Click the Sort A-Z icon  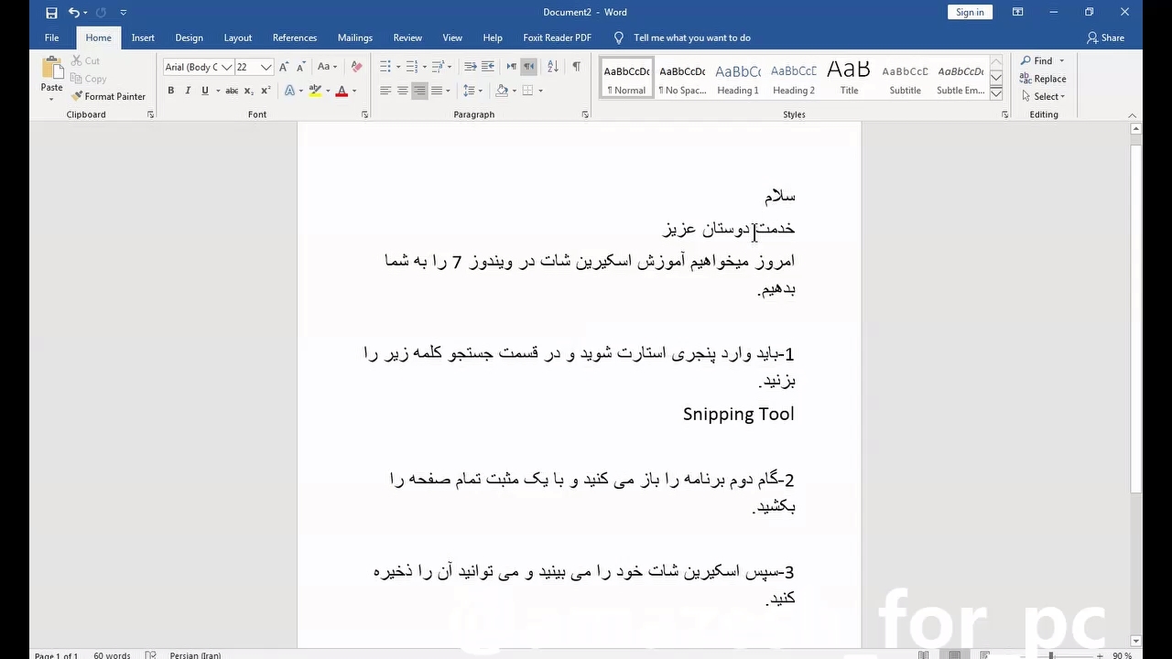coord(552,67)
